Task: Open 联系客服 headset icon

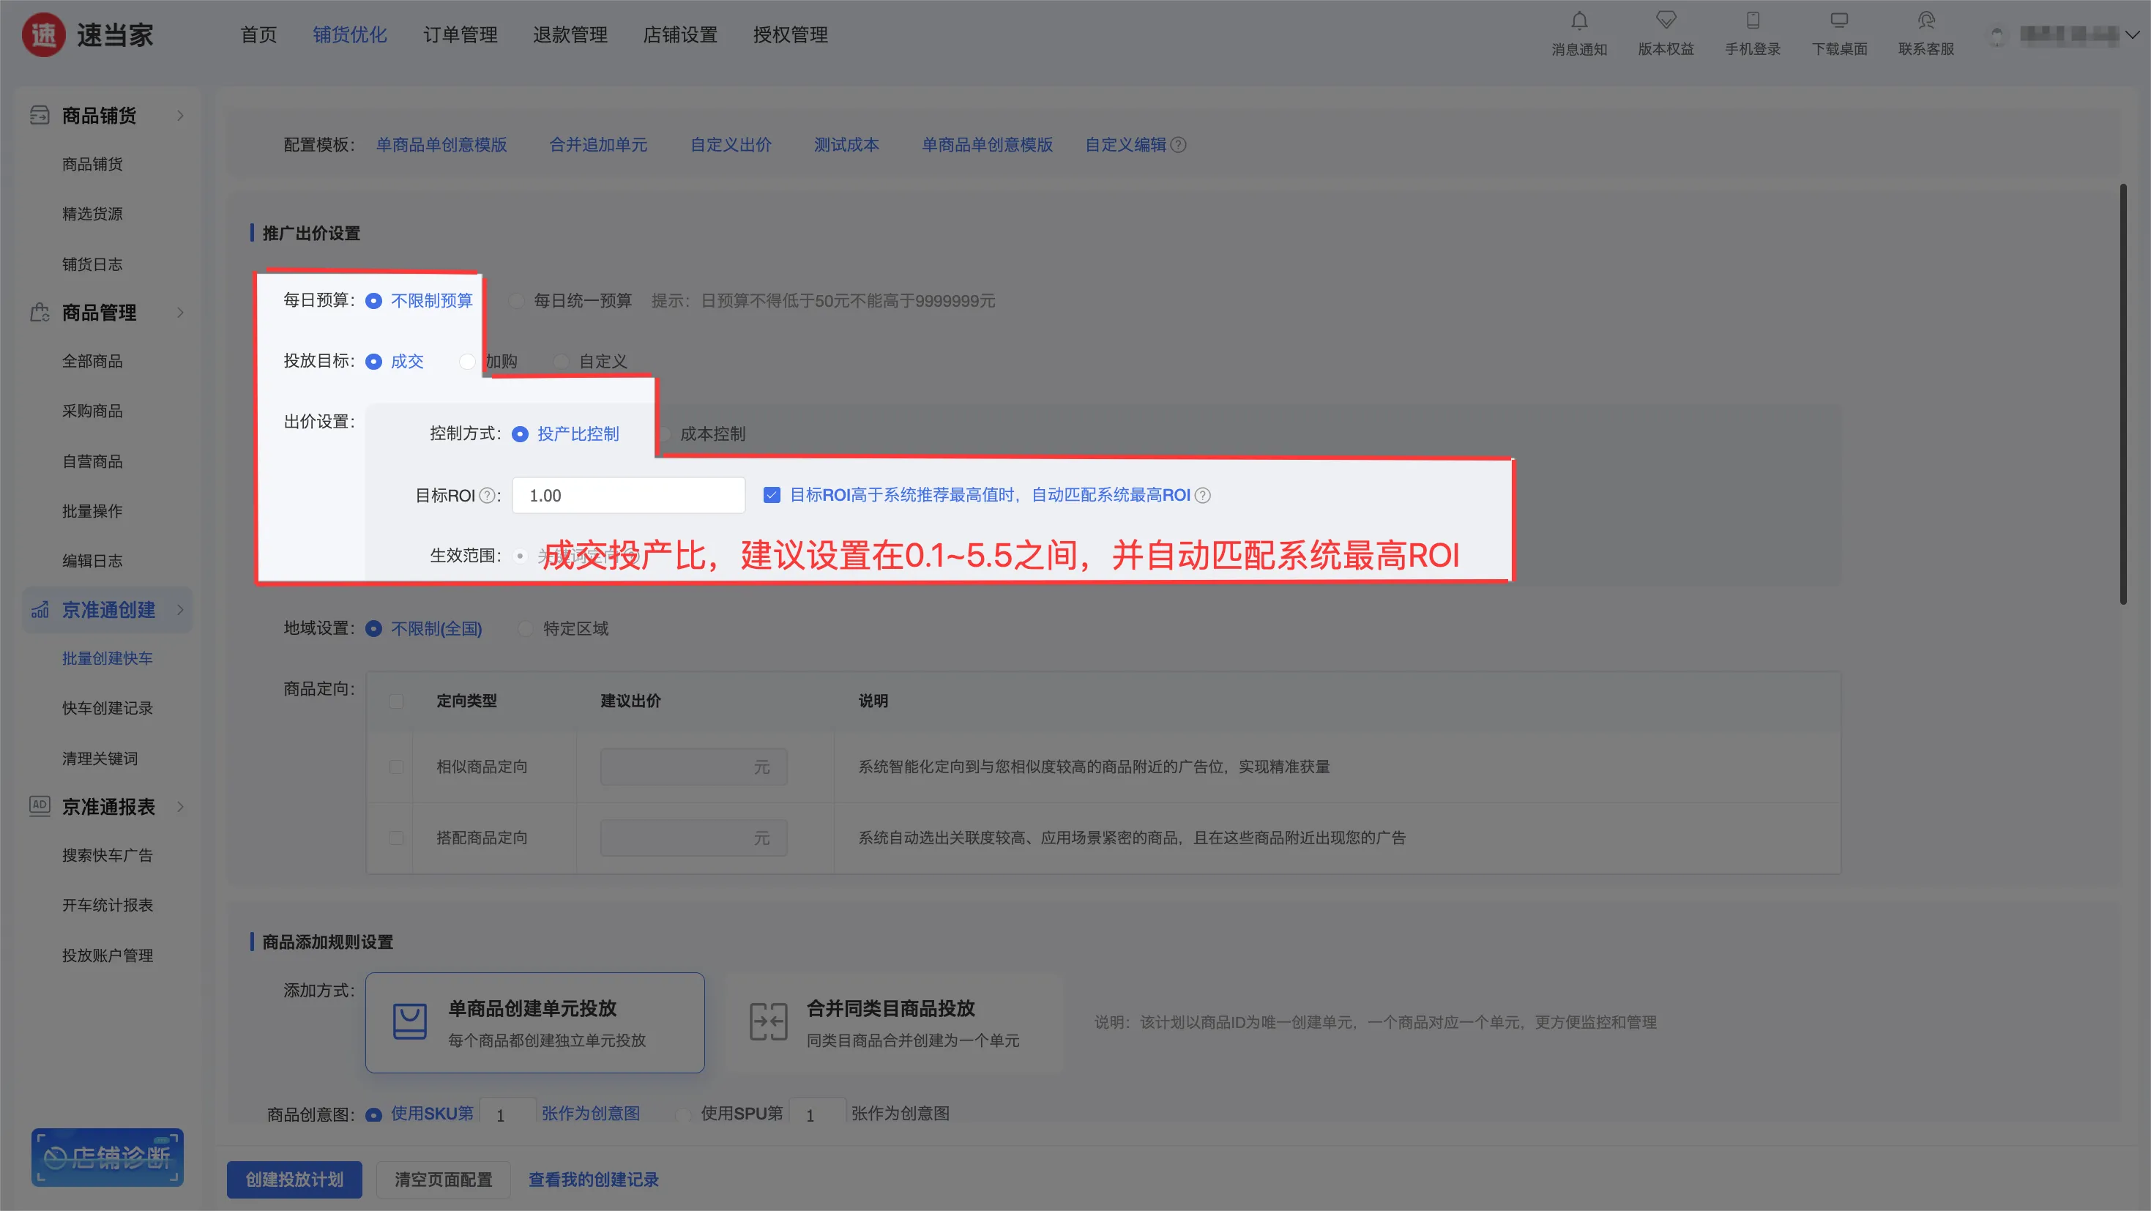Action: 1926,21
